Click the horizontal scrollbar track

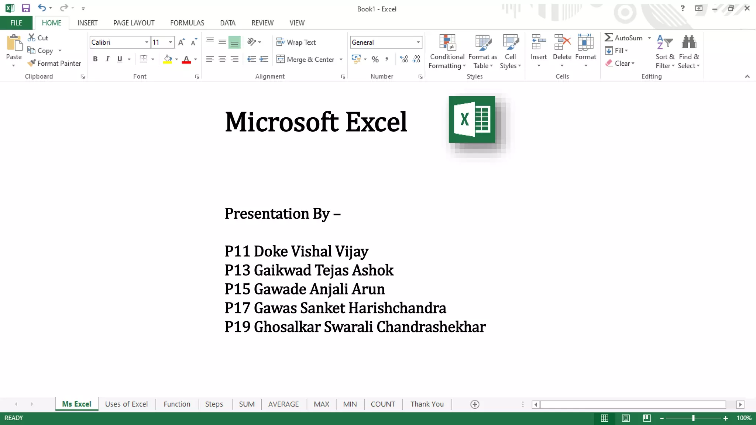633,404
